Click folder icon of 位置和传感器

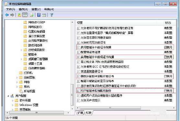[25, 31]
